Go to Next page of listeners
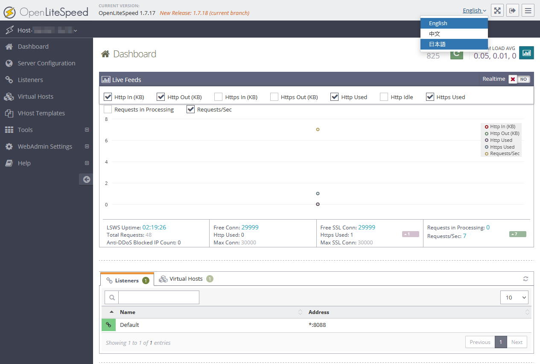540x364 pixels. pos(517,342)
